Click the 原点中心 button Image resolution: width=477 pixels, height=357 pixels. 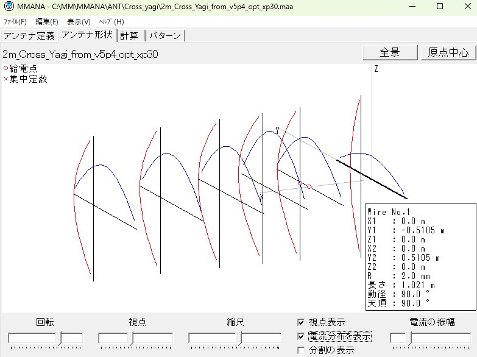pyautogui.click(x=448, y=52)
